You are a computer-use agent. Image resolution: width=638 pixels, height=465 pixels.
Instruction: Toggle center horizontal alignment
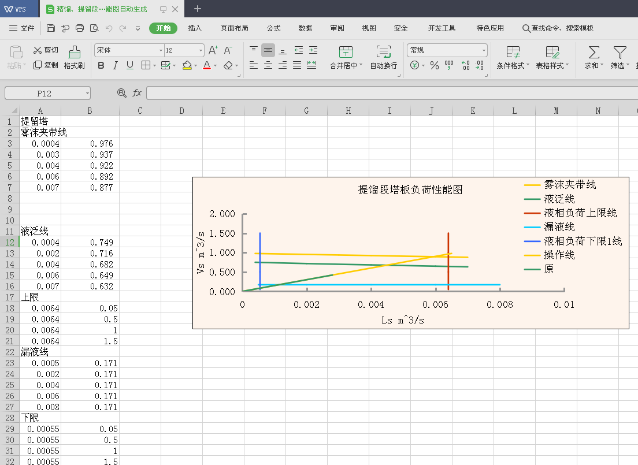(268, 65)
